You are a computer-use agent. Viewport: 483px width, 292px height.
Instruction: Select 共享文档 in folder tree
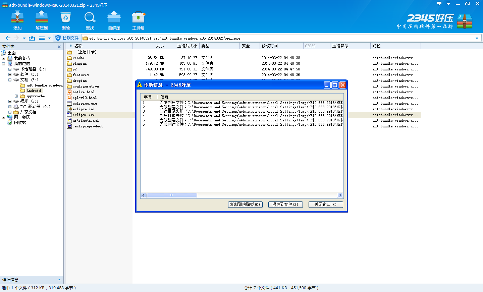28,112
